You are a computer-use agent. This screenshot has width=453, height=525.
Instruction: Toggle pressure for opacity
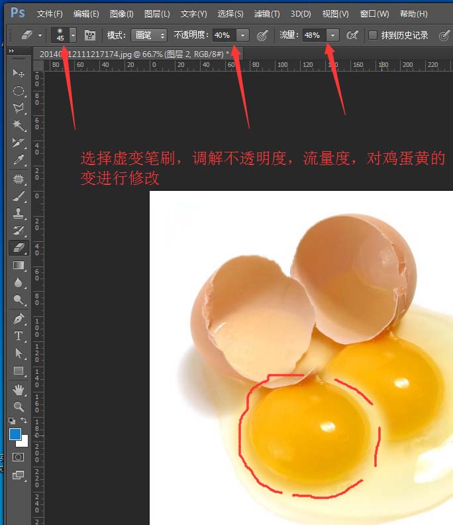click(262, 35)
